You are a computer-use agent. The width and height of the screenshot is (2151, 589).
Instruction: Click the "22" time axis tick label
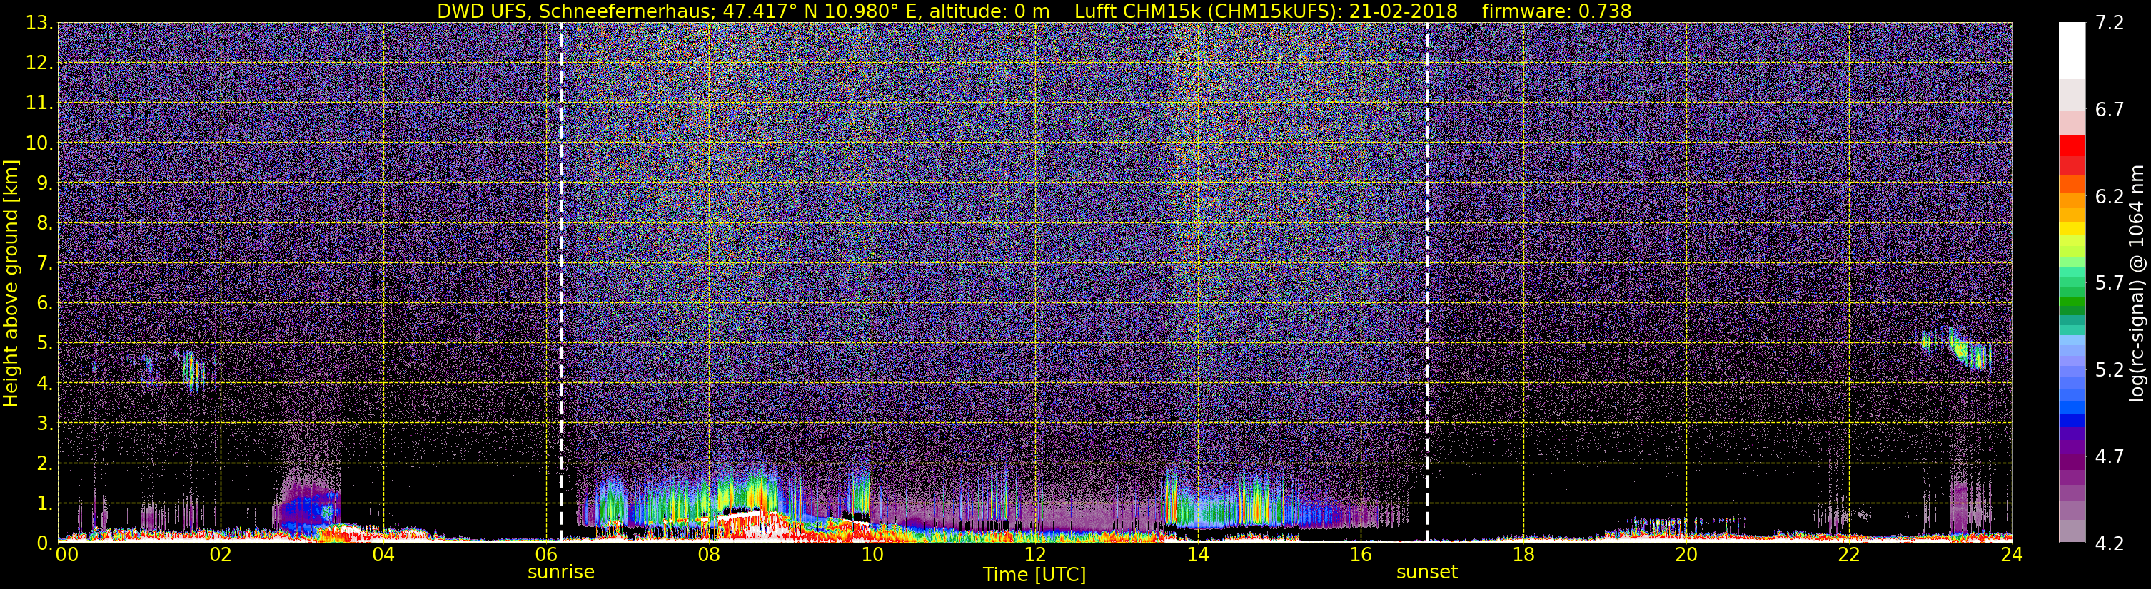click(1849, 555)
